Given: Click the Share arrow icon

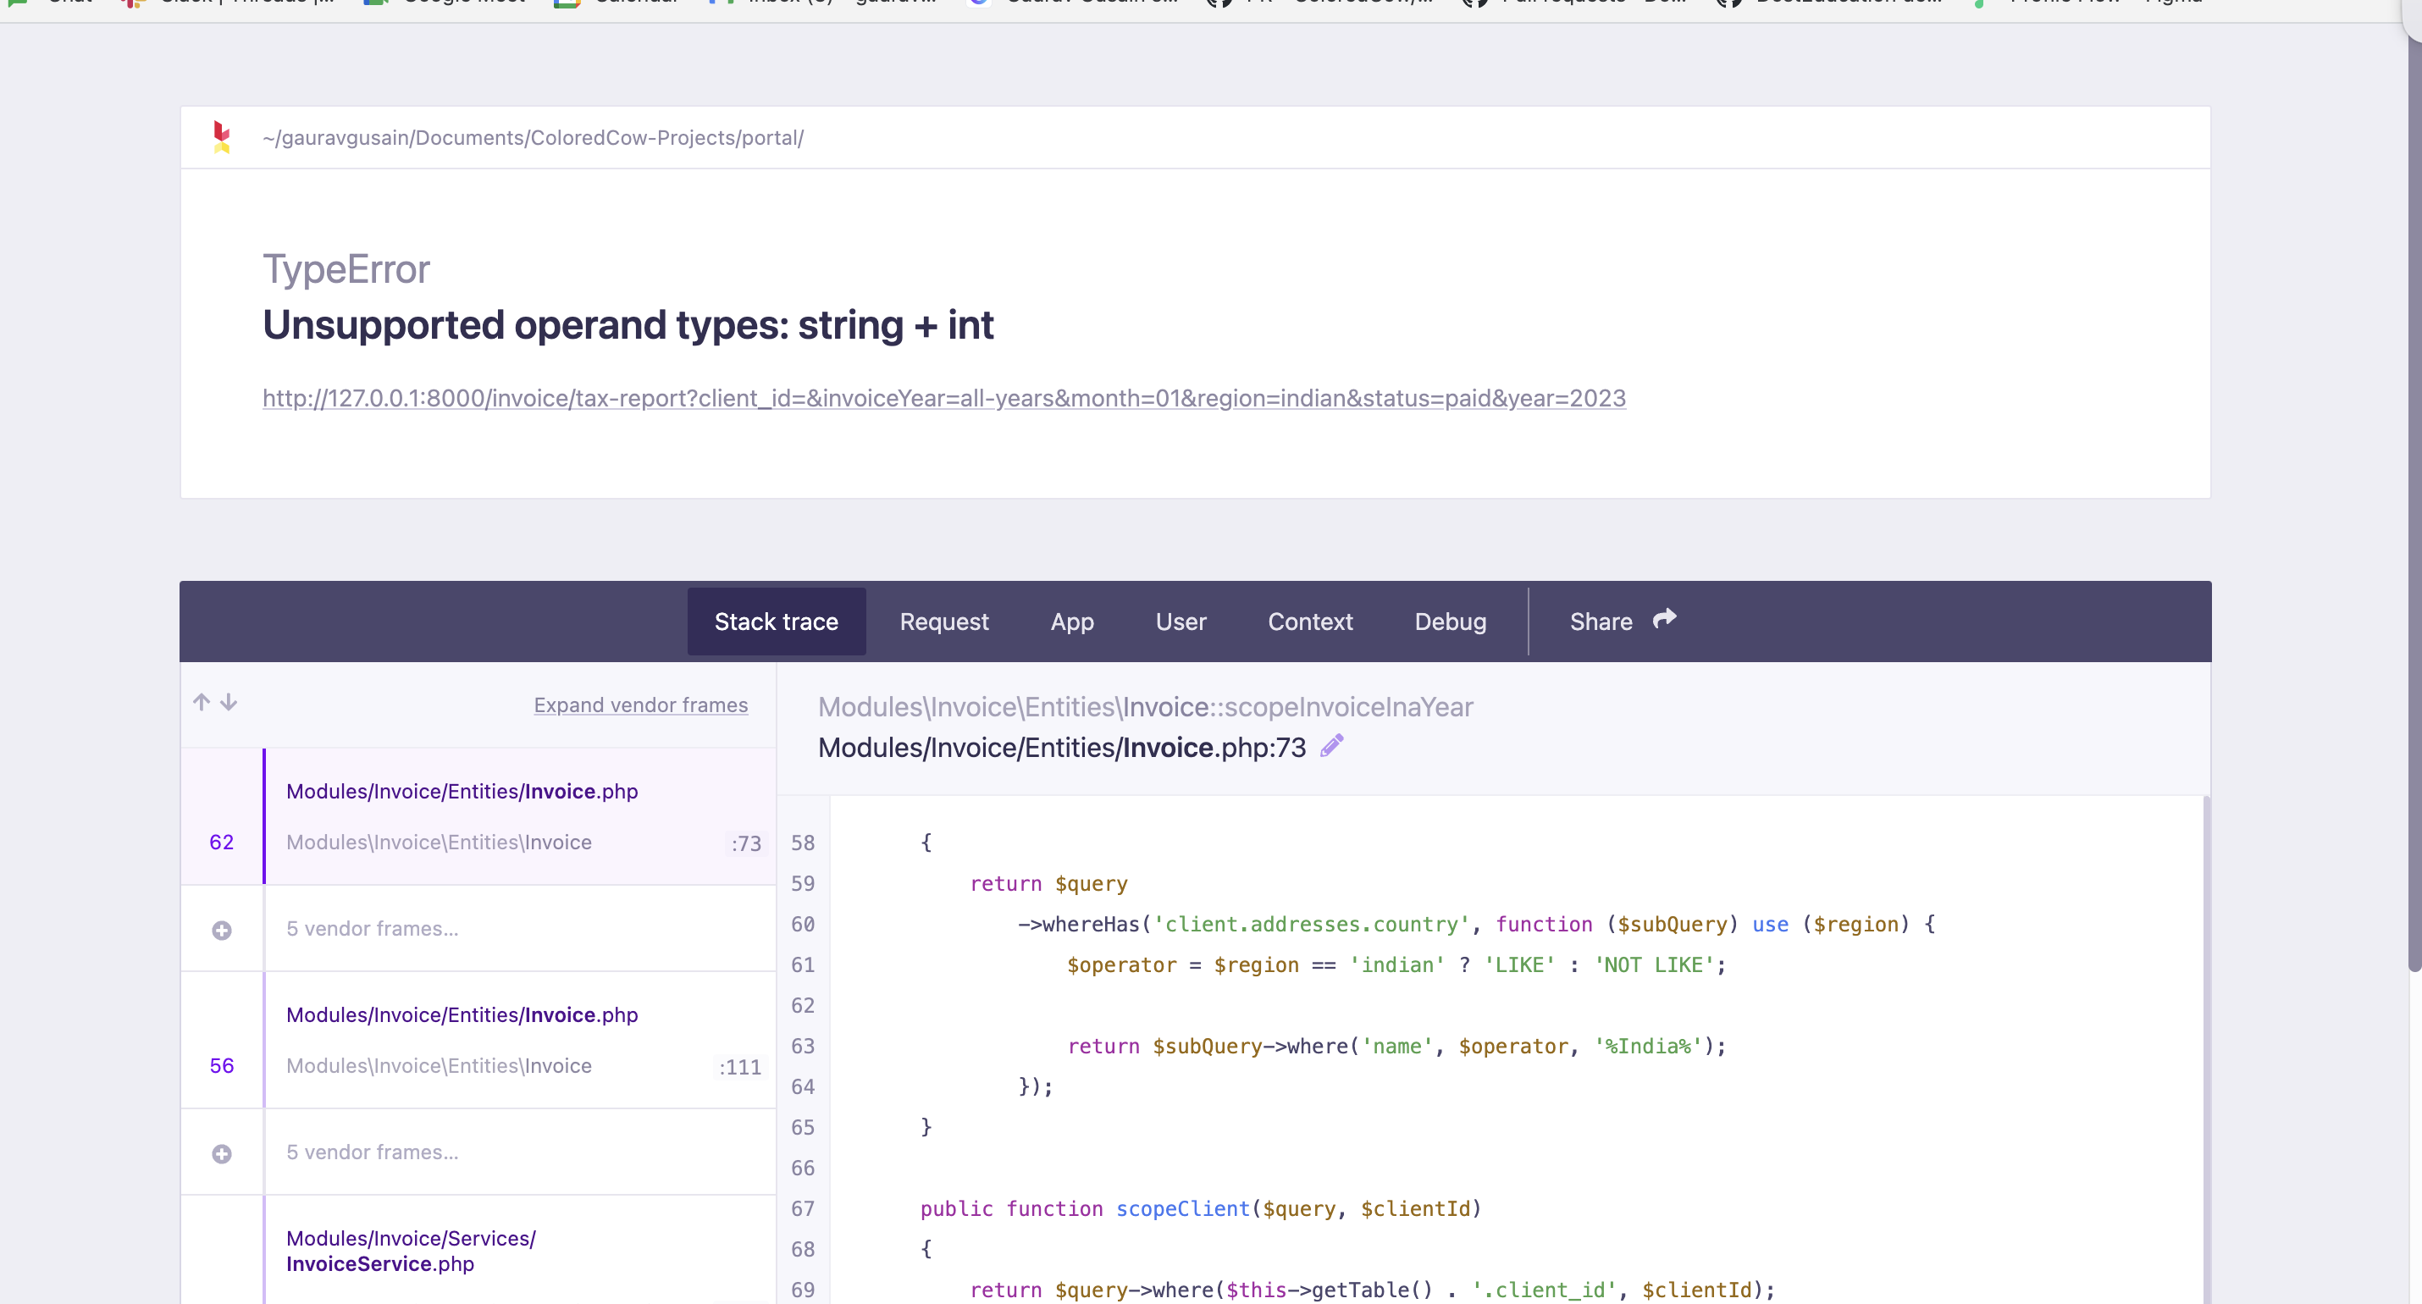Looking at the screenshot, I should point(1664,619).
